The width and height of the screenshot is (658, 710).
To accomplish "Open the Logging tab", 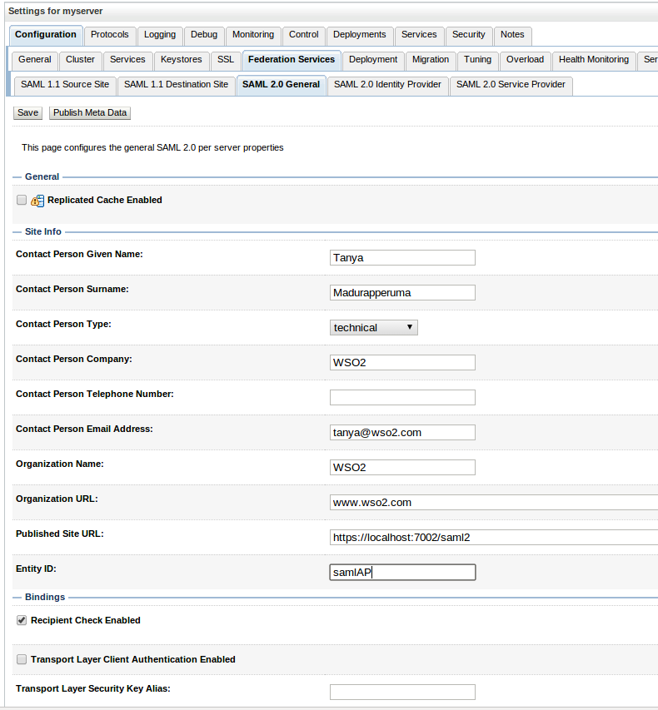I will [x=160, y=35].
